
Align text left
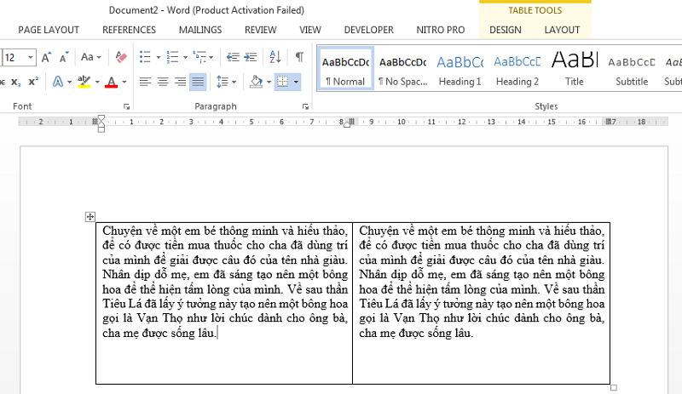[145, 82]
